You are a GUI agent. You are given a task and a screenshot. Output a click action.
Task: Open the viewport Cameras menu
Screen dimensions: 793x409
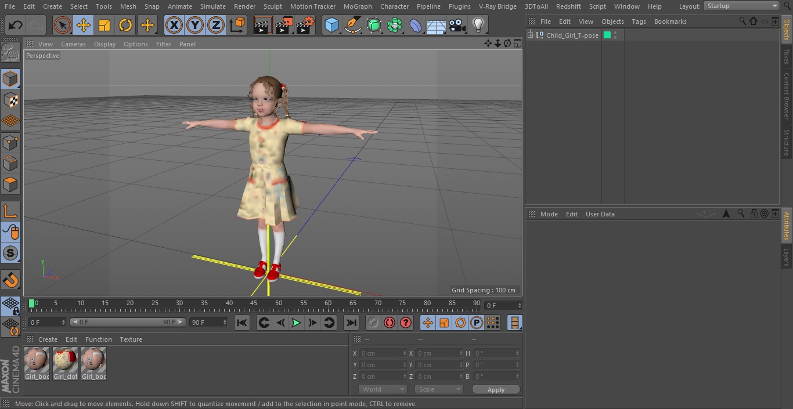[x=73, y=44]
